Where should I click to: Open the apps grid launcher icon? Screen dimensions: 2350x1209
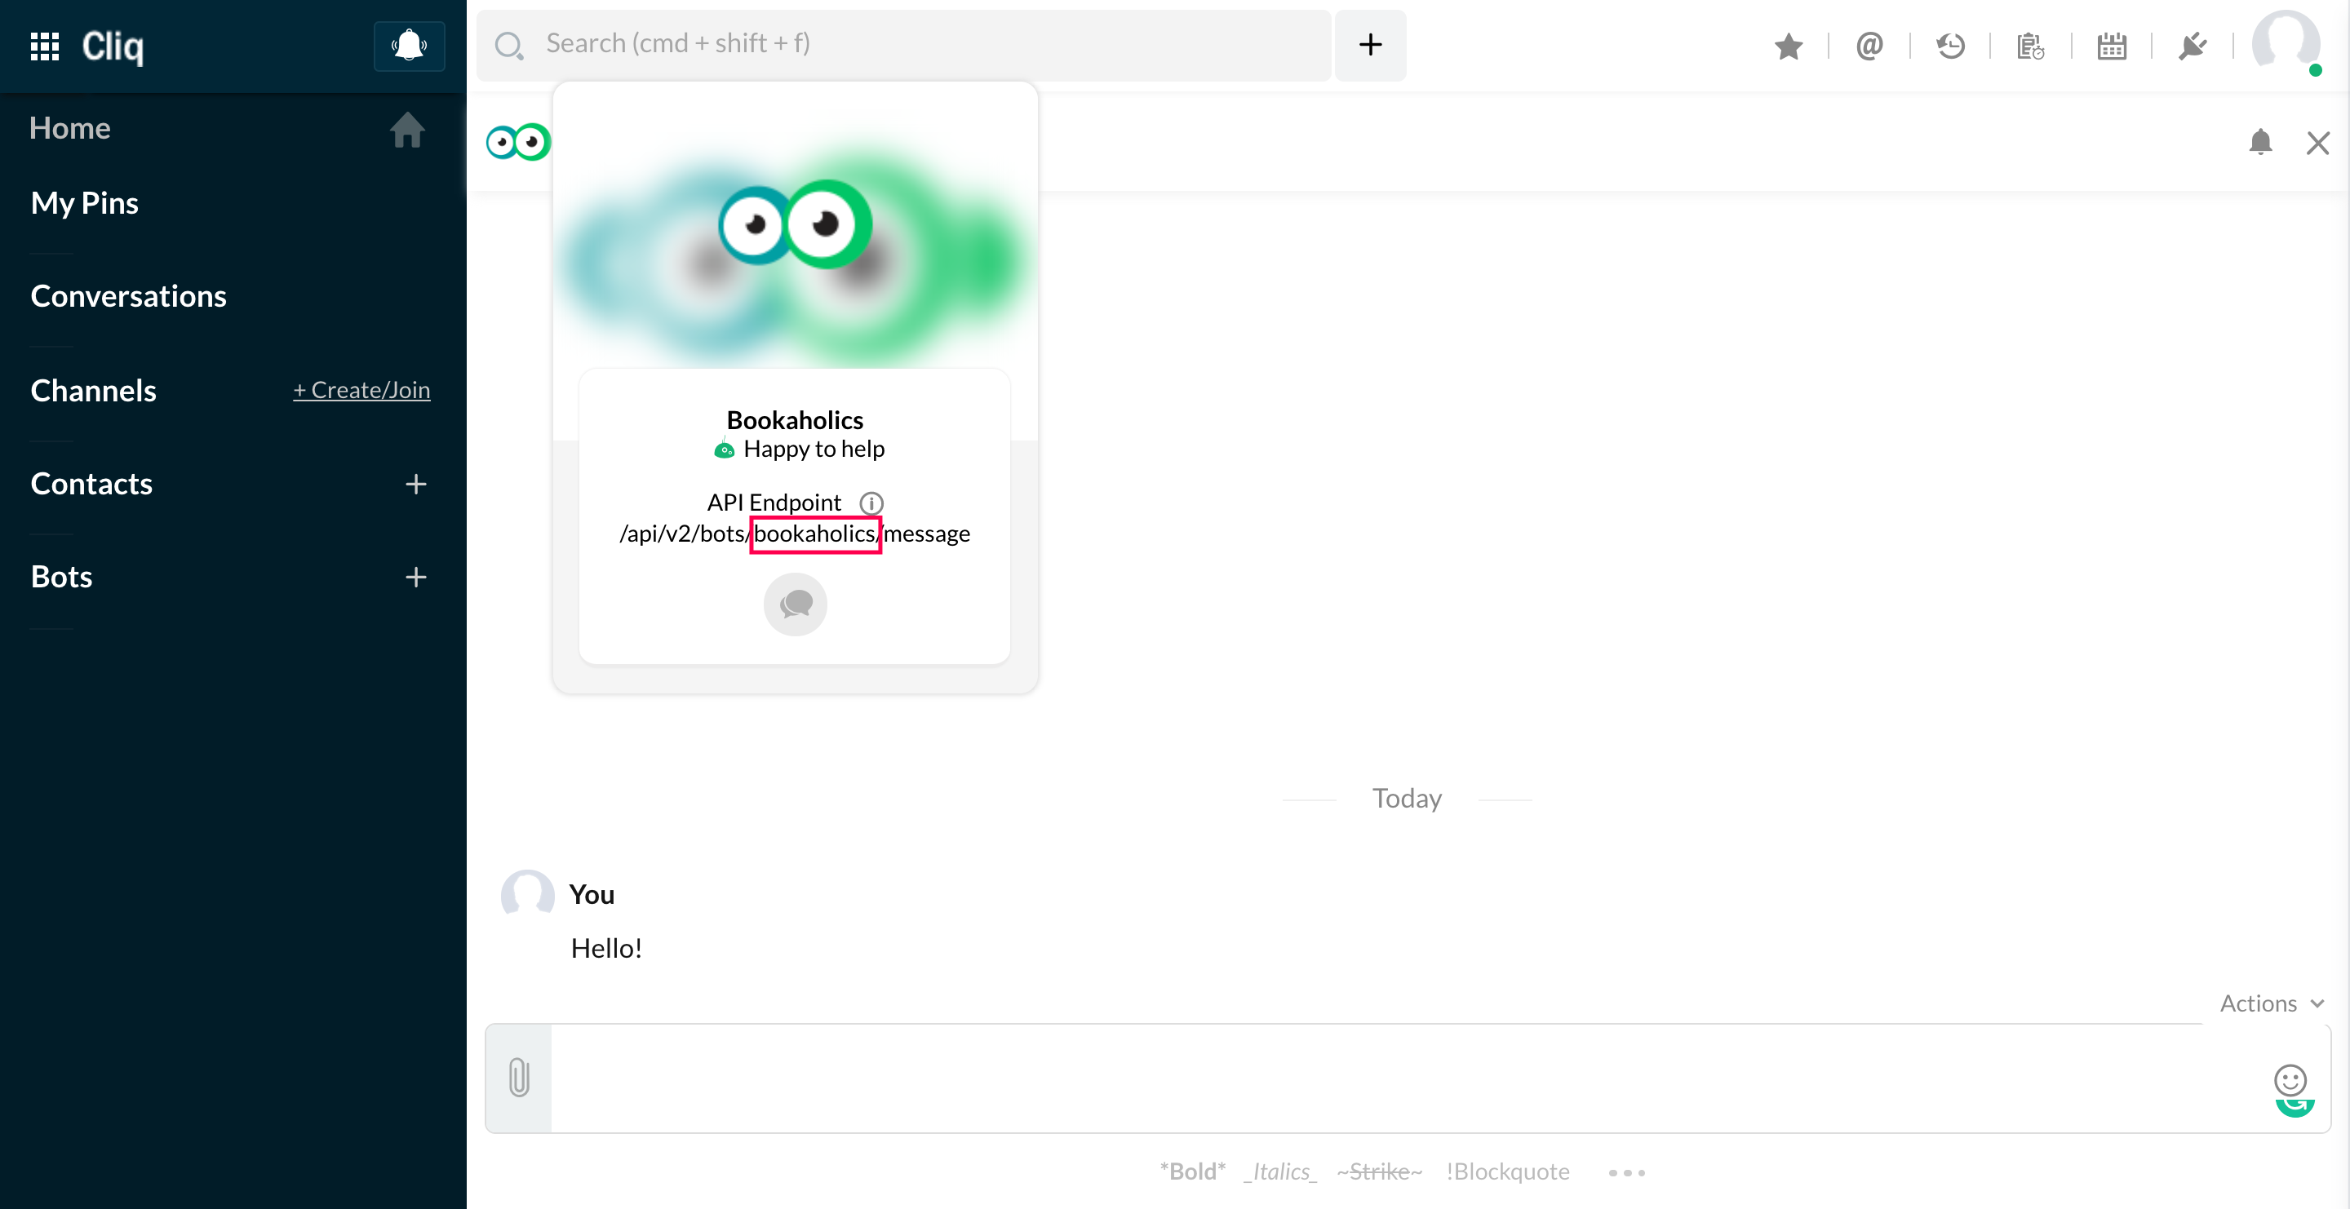45,46
